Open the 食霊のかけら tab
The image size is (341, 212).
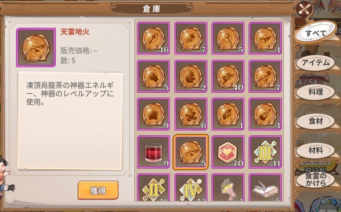click(315, 179)
